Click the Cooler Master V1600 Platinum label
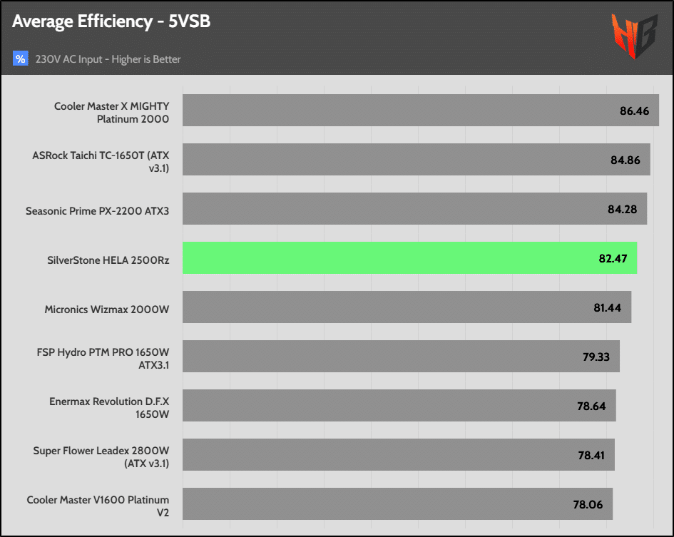This screenshot has width=674, height=537. [98, 506]
